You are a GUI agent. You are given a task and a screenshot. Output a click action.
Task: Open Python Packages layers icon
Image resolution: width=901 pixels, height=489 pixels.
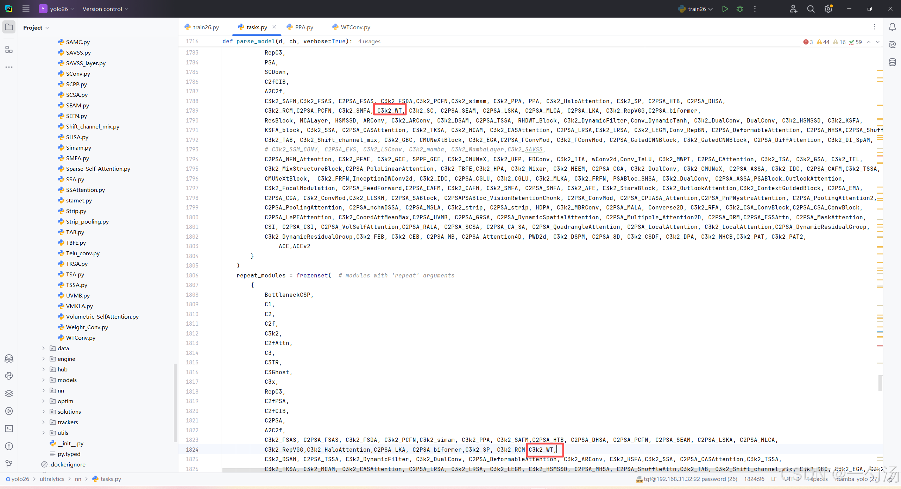pyautogui.click(x=9, y=393)
